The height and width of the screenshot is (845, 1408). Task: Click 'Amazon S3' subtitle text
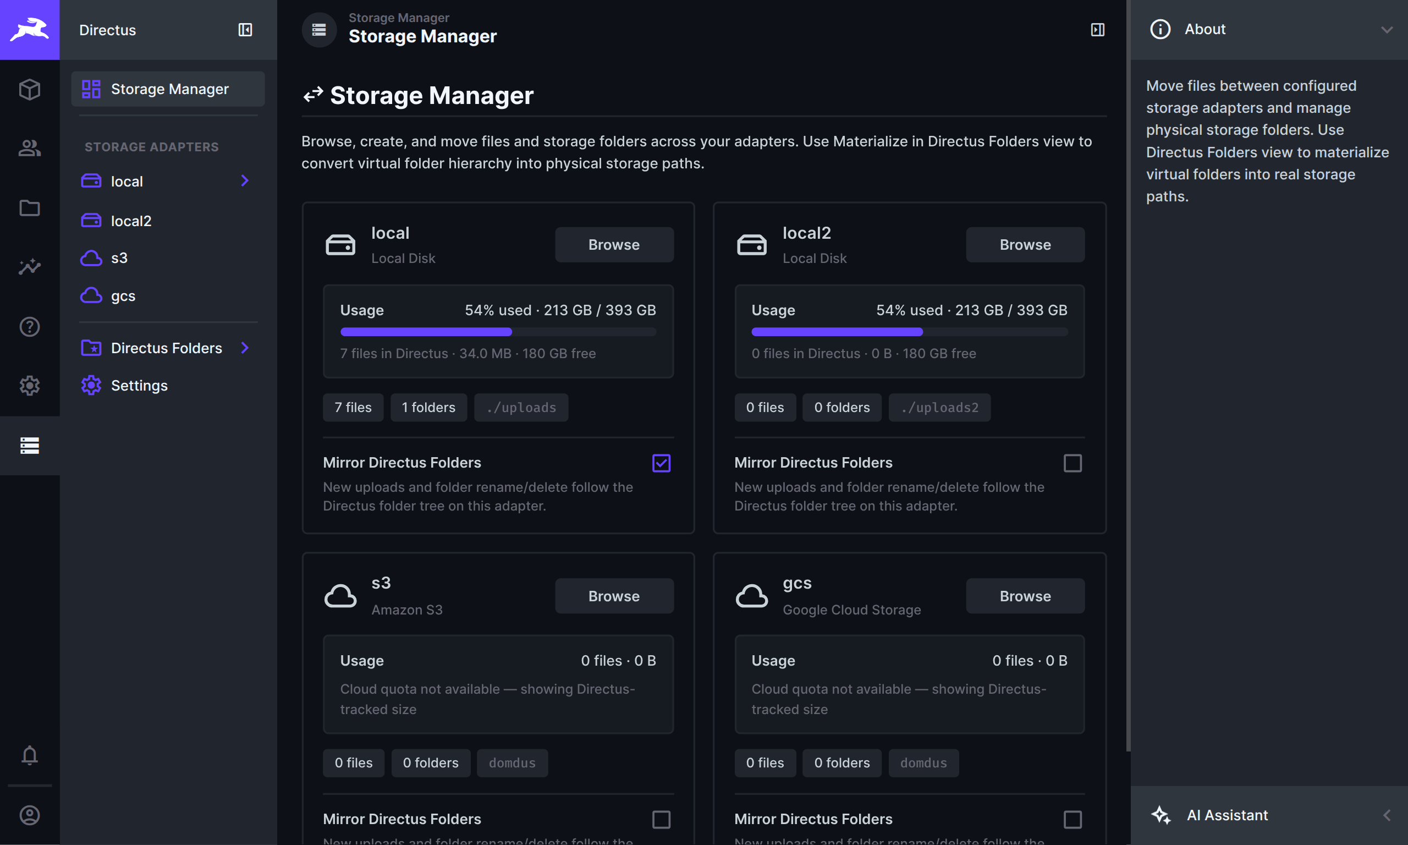pos(407,610)
